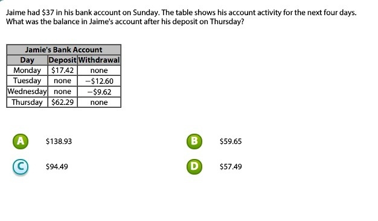Click the Withdrawal column header

[x=99, y=60]
